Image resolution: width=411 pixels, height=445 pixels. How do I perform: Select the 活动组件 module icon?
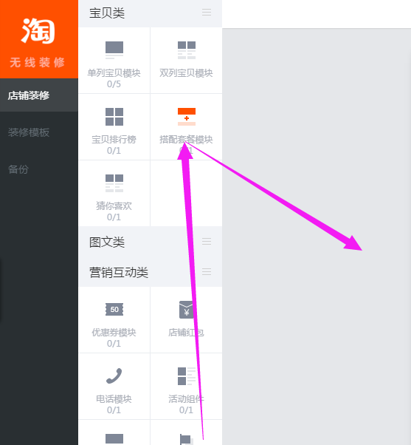click(x=187, y=376)
